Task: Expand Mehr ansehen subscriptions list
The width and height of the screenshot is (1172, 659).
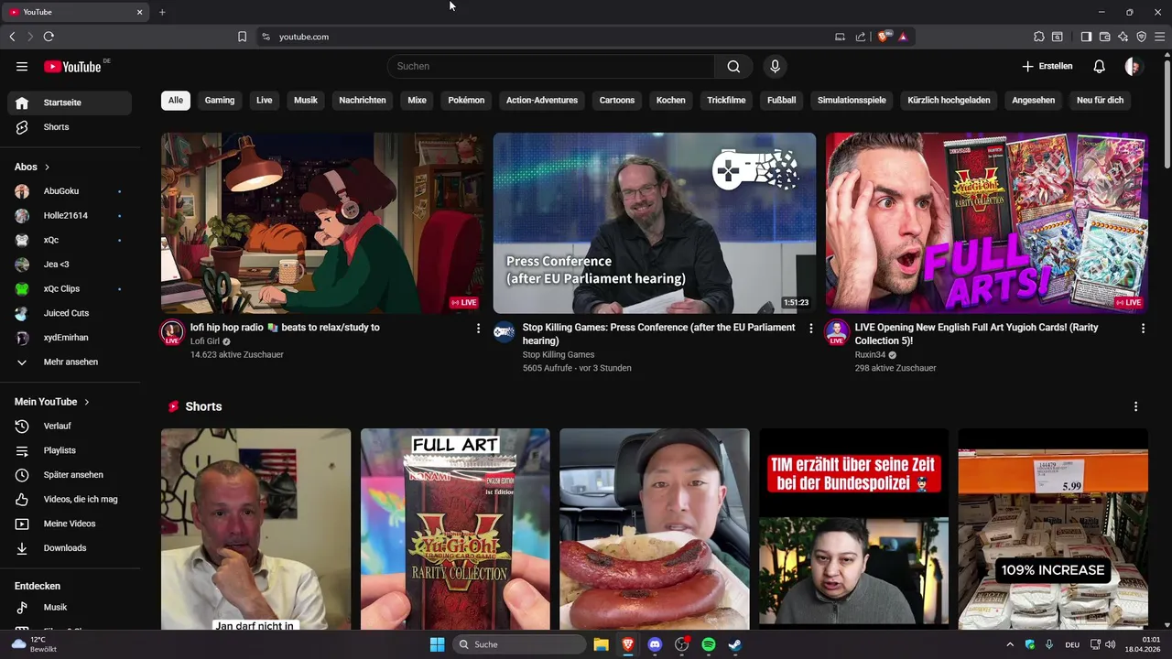Action: [70, 362]
